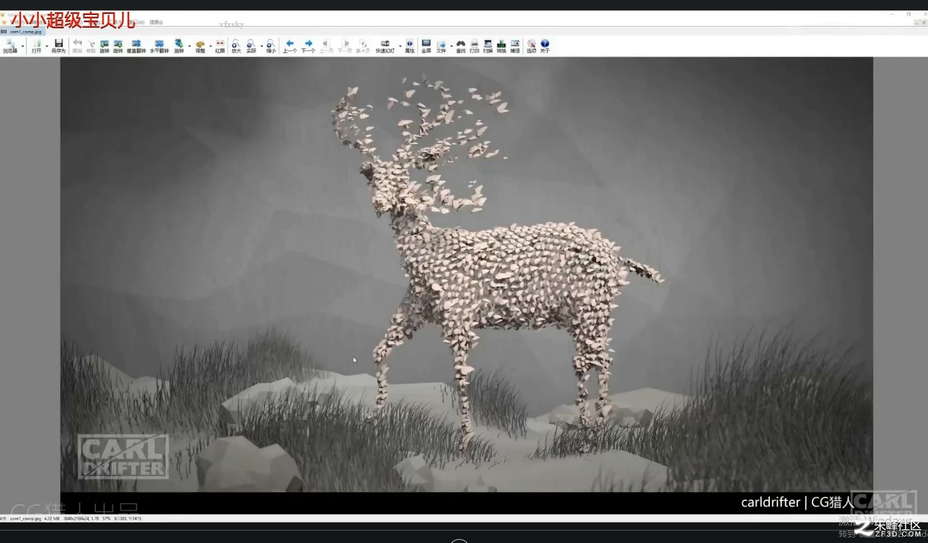Click the 实际 actual size magnifier
This screenshot has height=543, width=928.
251,46
